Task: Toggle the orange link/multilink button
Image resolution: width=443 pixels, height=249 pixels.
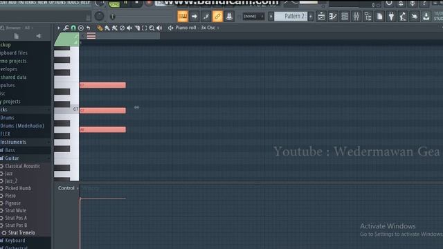Action: [217, 17]
